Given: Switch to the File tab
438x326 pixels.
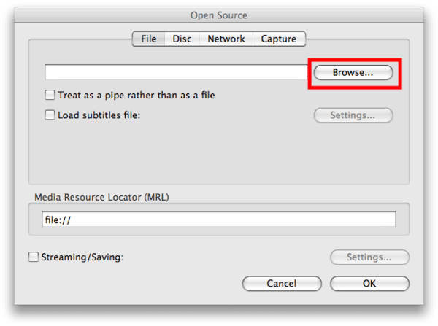Looking at the screenshot, I should pyautogui.click(x=148, y=39).
